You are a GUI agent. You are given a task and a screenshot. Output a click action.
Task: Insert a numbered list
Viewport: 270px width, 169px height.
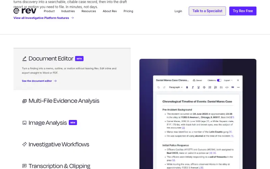[x=215, y=88]
